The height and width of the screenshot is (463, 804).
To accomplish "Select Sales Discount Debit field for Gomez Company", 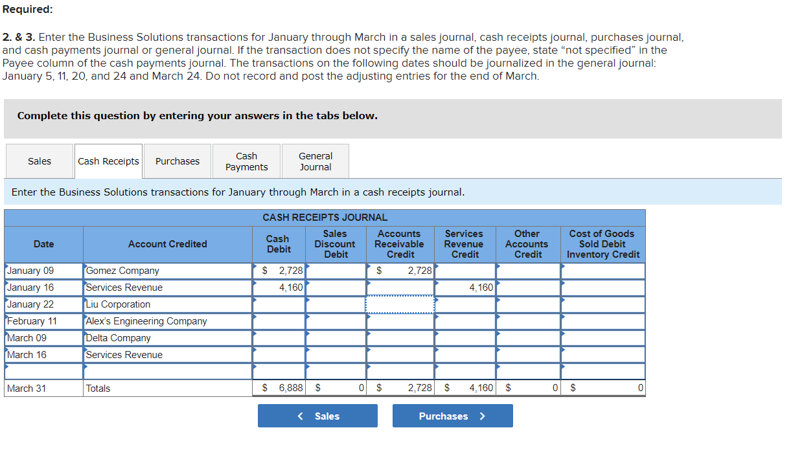I will 336,271.
